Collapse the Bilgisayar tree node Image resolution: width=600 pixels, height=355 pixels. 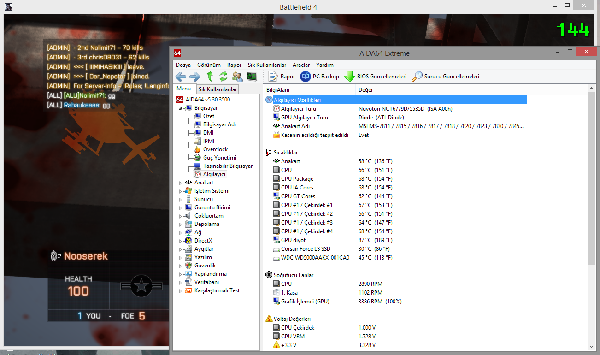click(181, 108)
